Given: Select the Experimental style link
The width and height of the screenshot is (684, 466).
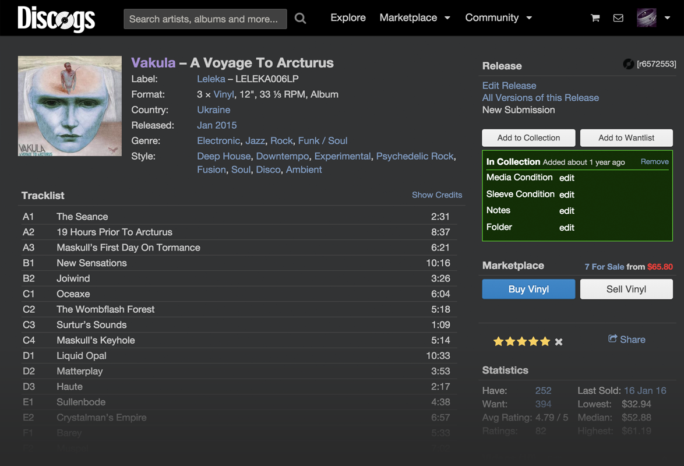Looking at the screenshot, I should [343, 156].
